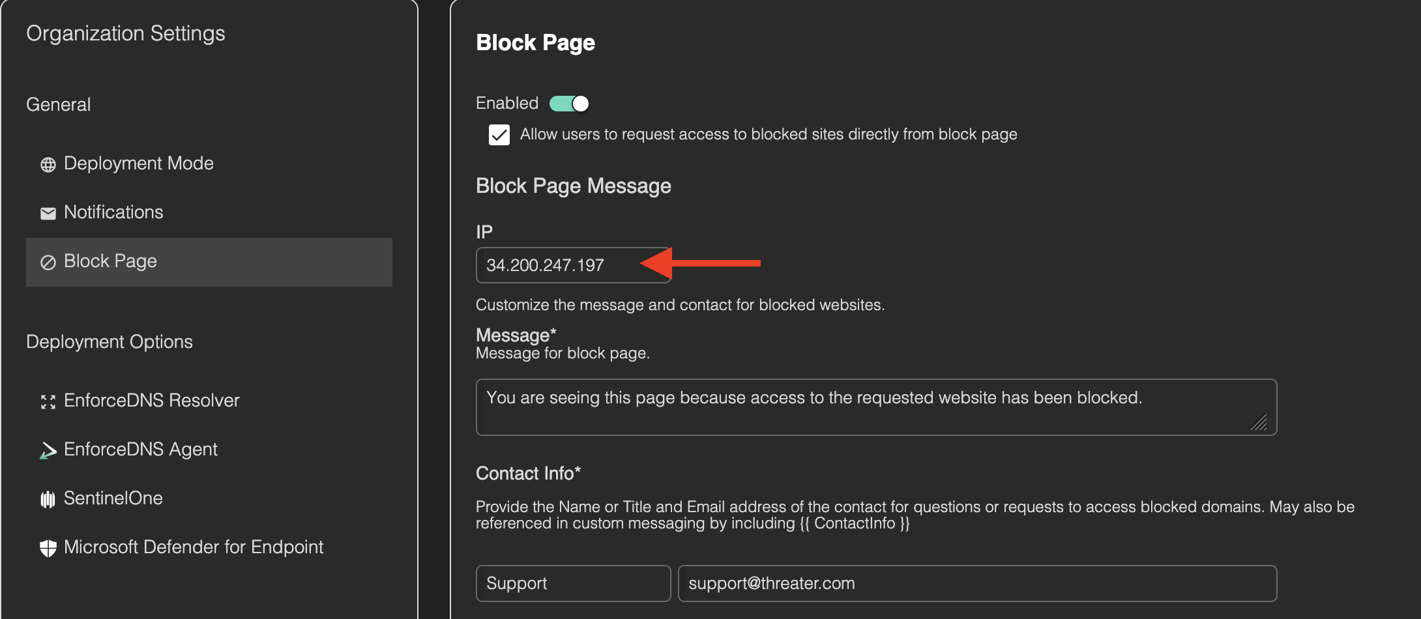Click the EnforceDNS Agent arrow icon
Viewport: 1421px width, 619px height.
tap(48, 450)
